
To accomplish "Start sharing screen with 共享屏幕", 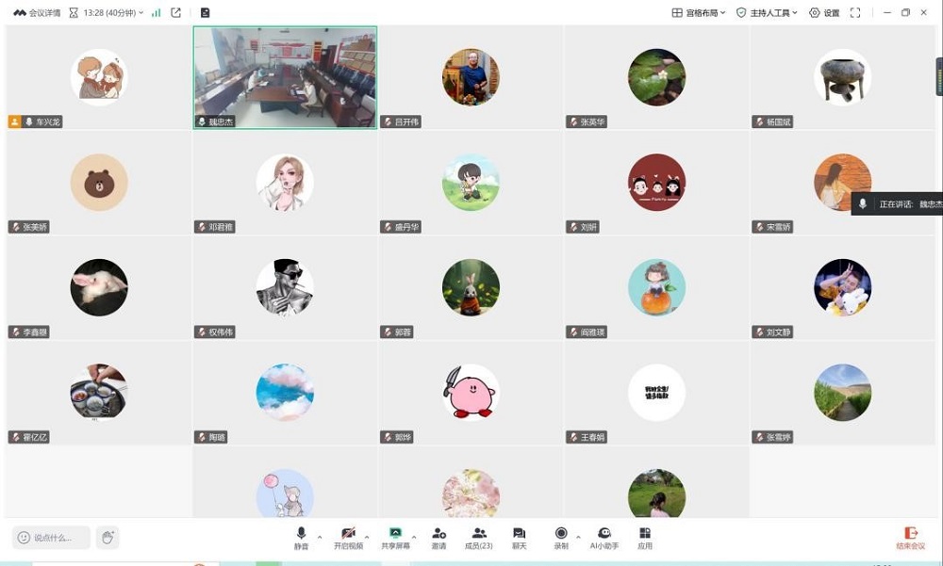I will (395, 537).
